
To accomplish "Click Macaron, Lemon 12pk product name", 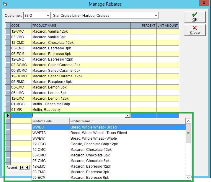I will tap(50, 98).
